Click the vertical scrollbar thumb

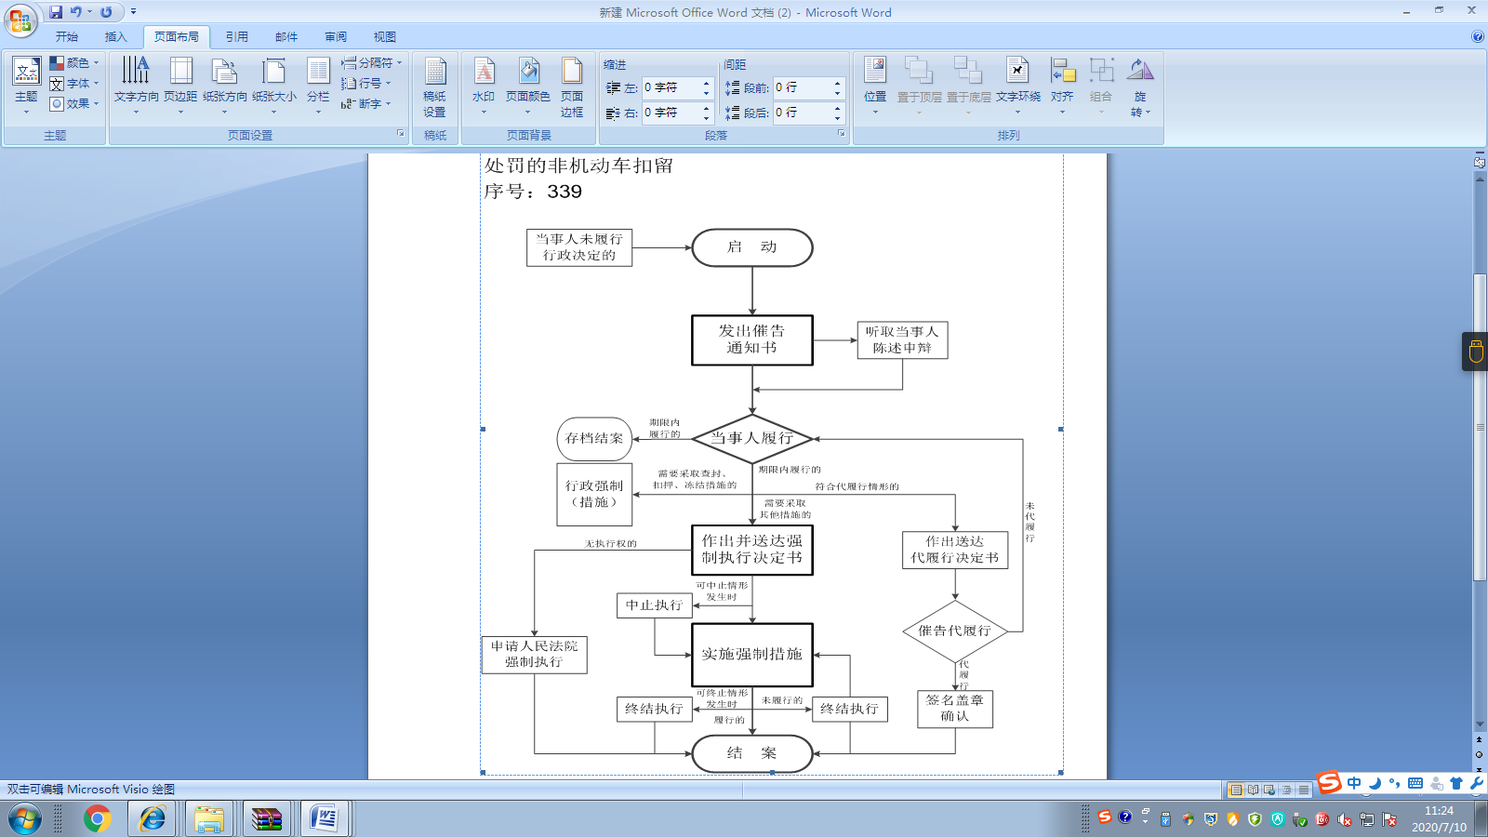click(x=1480, y=429)
